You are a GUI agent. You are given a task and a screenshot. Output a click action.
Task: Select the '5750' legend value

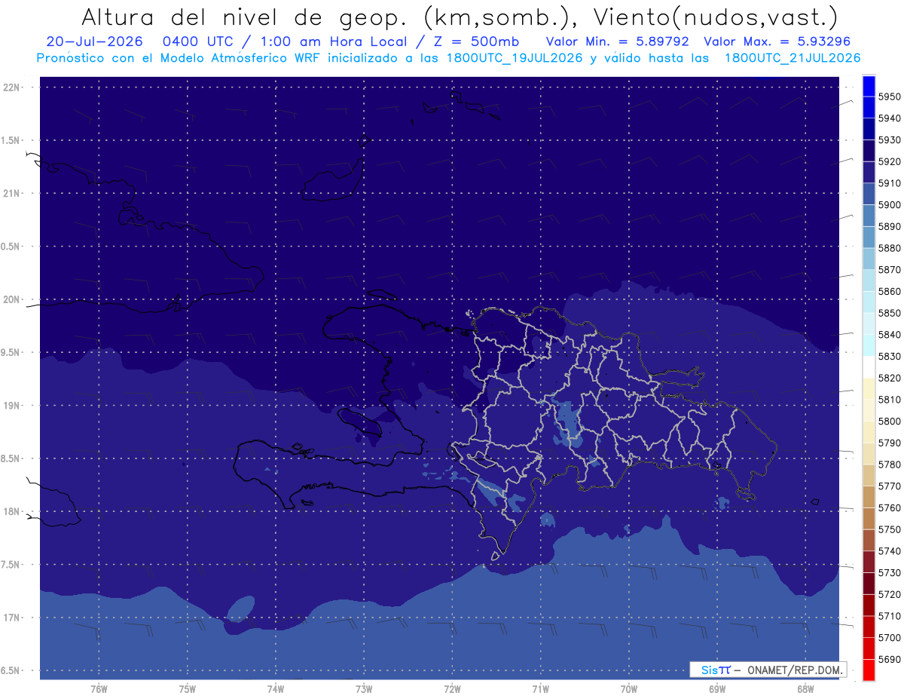890,529
